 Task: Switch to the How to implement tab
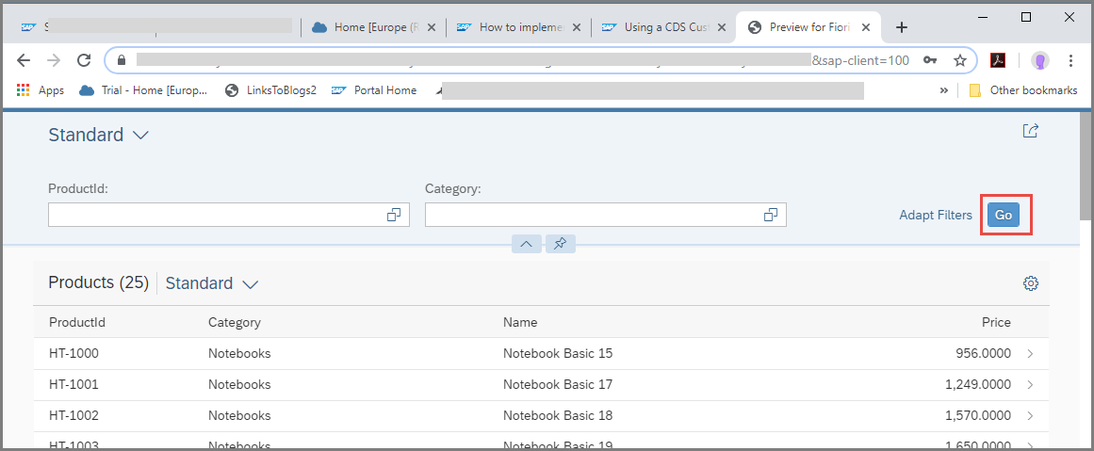519,27
